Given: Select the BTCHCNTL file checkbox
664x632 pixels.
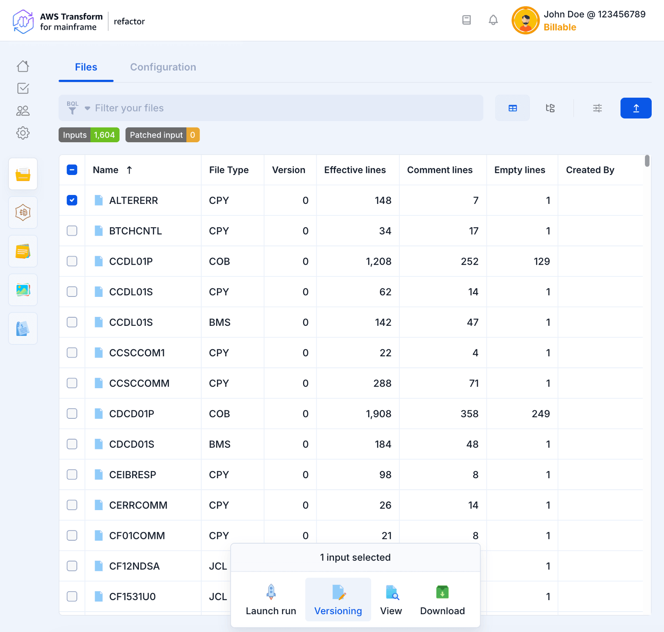Looking at the screenshot, I should click(72, 231).
